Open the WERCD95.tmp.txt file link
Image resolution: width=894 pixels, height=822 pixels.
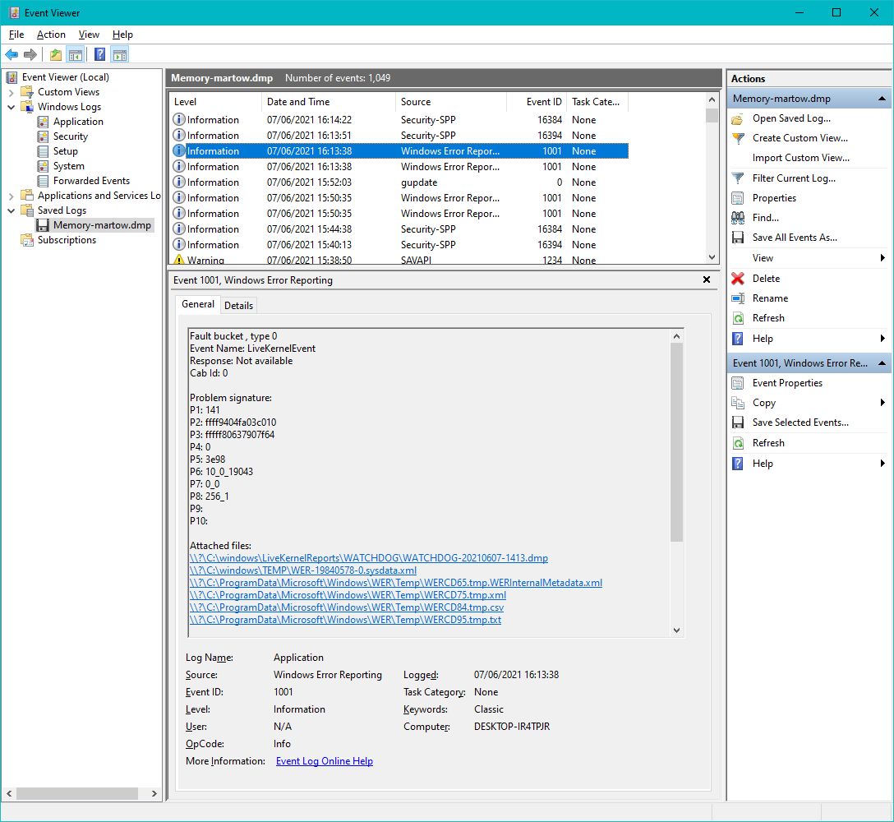click(345, 620)
